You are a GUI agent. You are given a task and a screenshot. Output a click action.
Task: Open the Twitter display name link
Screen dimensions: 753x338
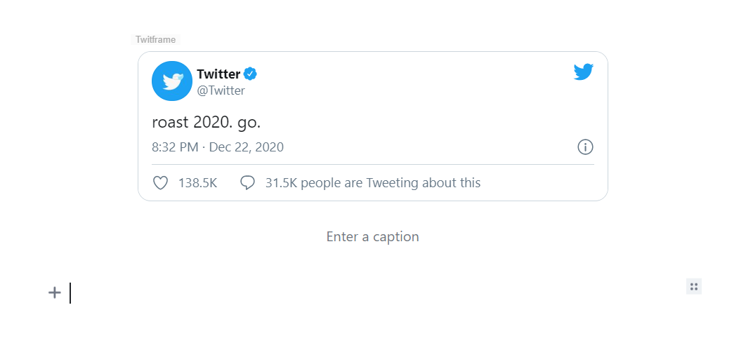click(218, 74)
